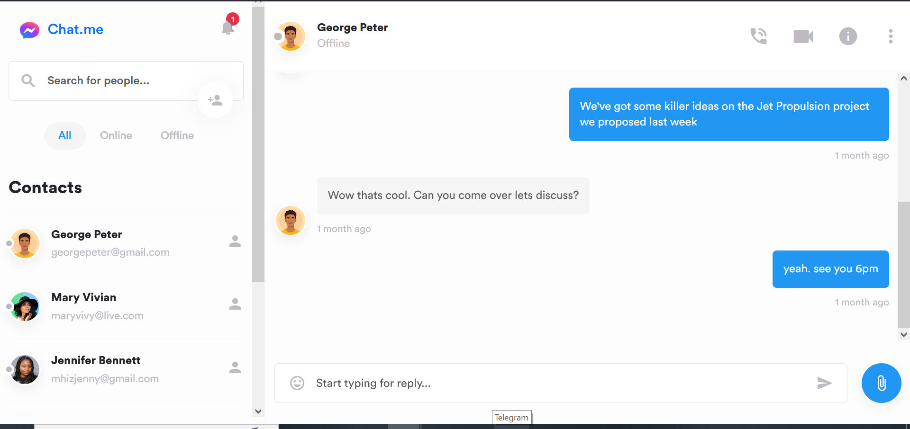Open the notifications bell
Image resolution: width=910 pixels, height=429 pixels.
(x=227, y=28)
